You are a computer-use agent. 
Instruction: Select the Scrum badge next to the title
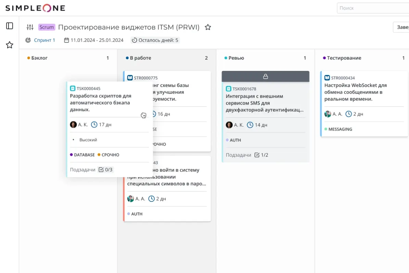click(47, 27)
